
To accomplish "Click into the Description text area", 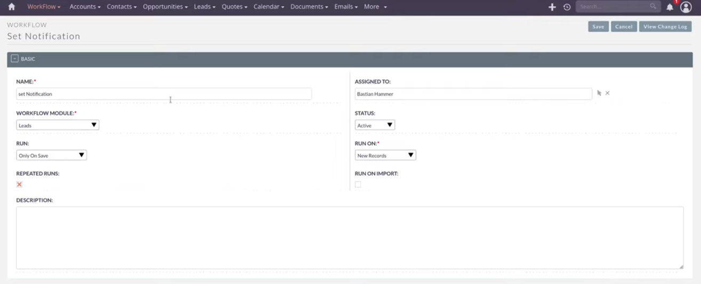I will click(x=350, y=238).
